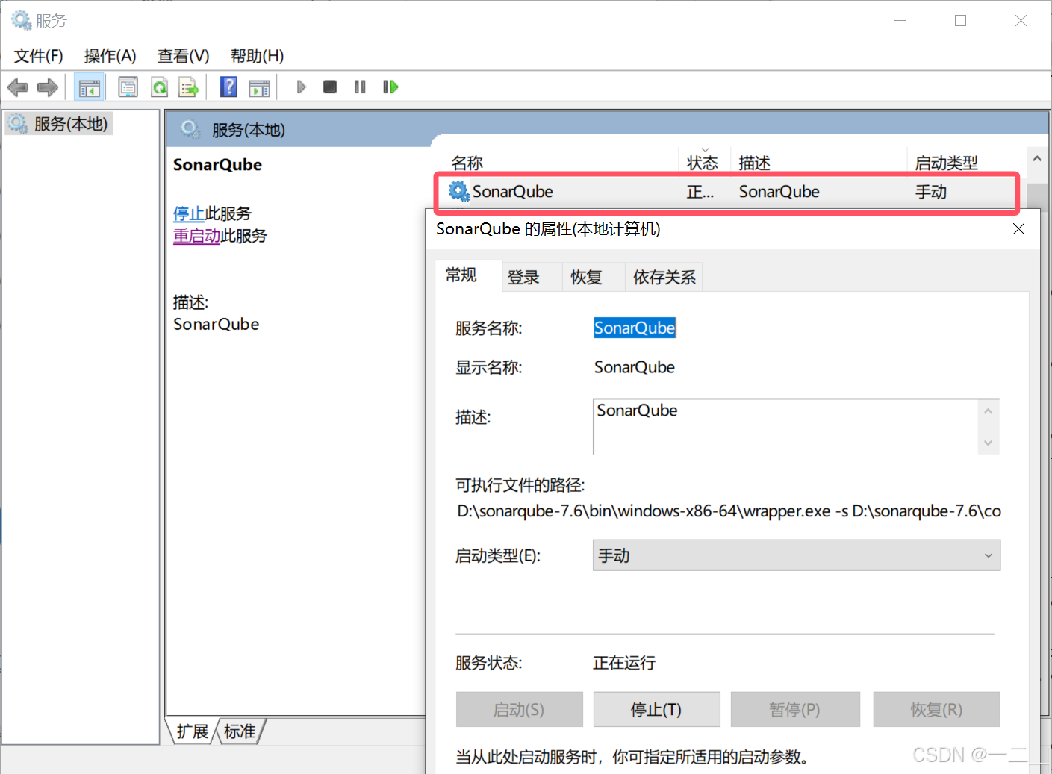Open the 操作(A) menu
Screen dimensions: 1052x774
[x=110, y=56]
